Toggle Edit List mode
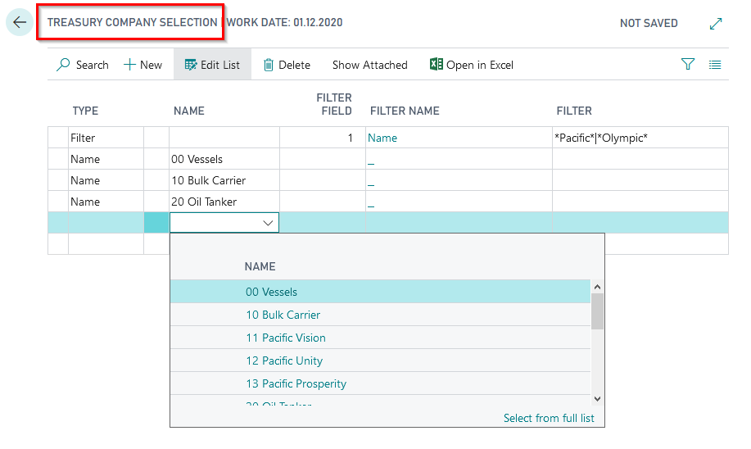 point(212,65)
